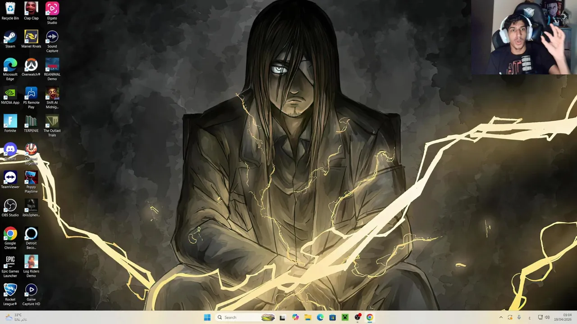Open Microsoft Edge from the taskbar
Image resolution: width=577 pixels, height=324 pixels.
(320, 317)
